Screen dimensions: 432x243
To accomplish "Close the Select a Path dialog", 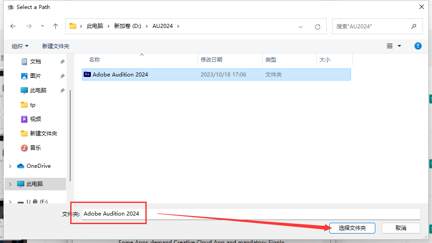I will [422, 7].
